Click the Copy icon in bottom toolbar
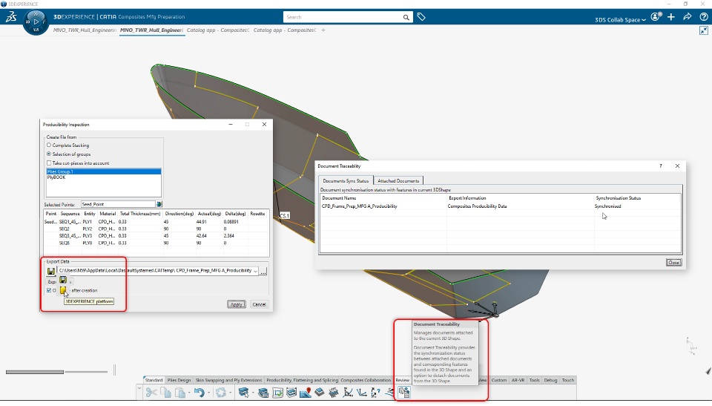The width and height of the screenshot is (712, 406). click(x=165, y=393)
